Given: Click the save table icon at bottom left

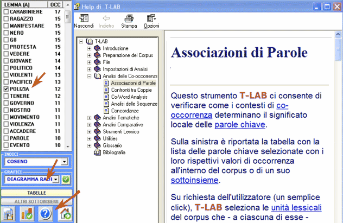Looking at the screenshot, I should click(x=8, y=213).
